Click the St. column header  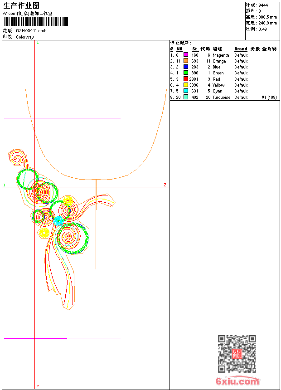195,49
